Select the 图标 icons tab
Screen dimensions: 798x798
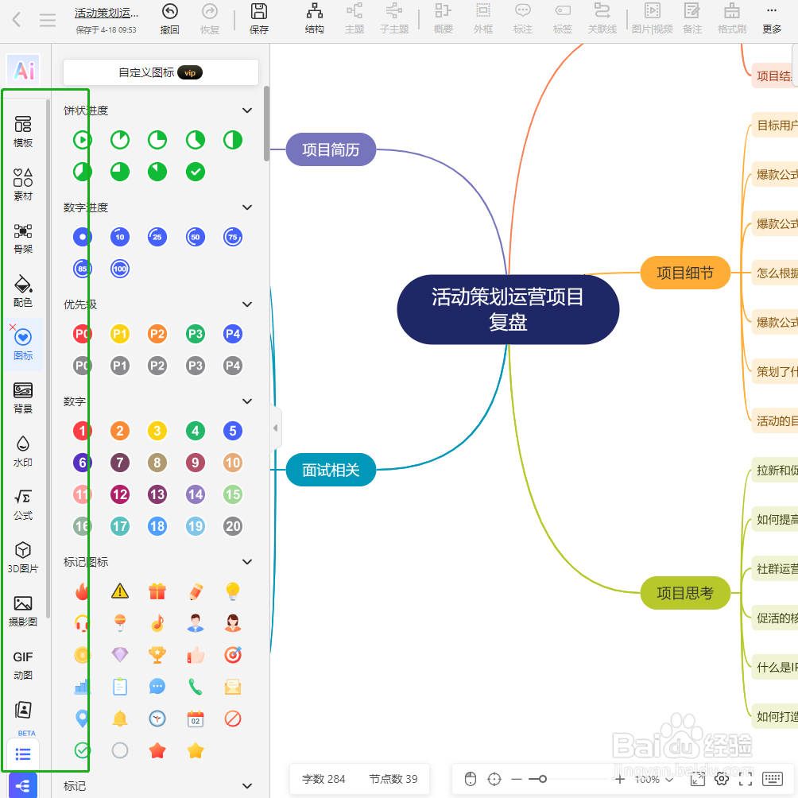(x=23, y=344)
